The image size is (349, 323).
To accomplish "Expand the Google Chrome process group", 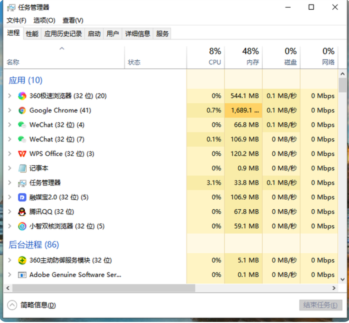I will coord(10,110).
